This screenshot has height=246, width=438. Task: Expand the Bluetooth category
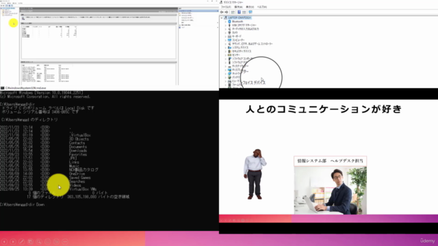click(x=226, y=21)
